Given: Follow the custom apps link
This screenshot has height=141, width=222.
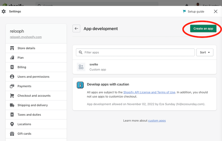Looking at the screenshot, I should 157,121.
